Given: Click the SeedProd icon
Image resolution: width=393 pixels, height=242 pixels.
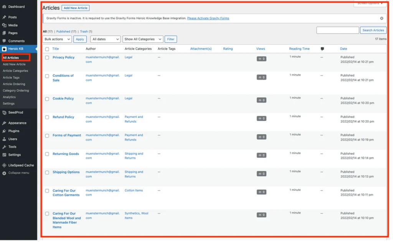Looking at the screenshot, I should click(4, 113).
